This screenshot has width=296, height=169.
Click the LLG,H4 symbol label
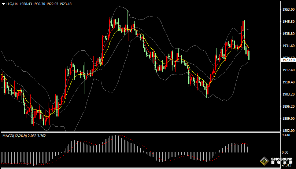[12, 4]
